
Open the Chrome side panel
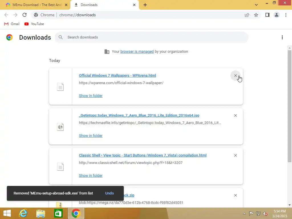click(267, 15)
